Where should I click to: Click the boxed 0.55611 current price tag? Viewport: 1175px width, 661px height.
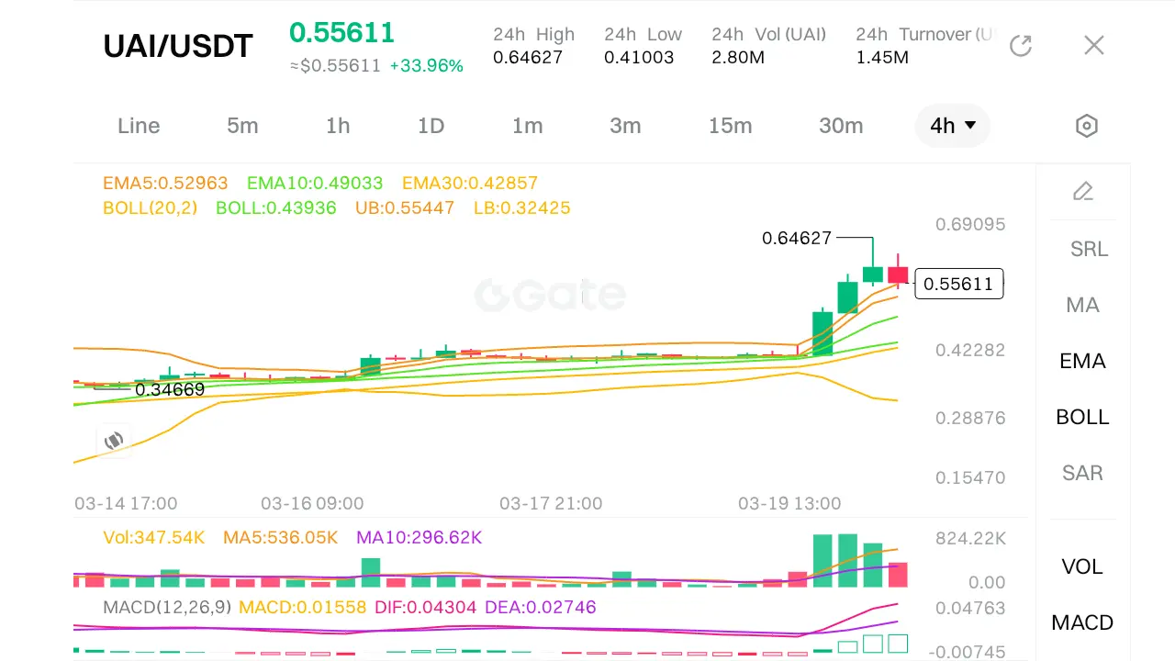point(959,284)
